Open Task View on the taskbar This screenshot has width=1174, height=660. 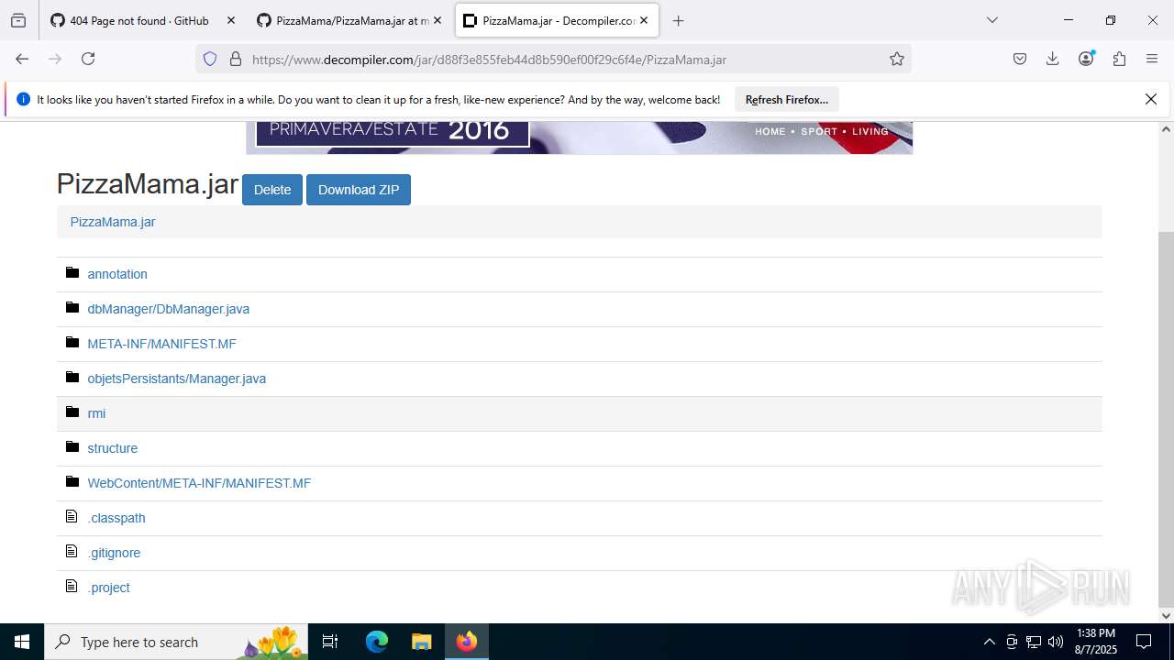coord(330,642)
